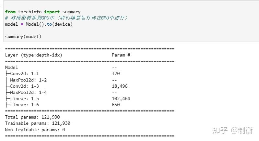The image size is (259, 141).
Task: Click the Zhihu logo watermark
Action: tap(220, 130)
